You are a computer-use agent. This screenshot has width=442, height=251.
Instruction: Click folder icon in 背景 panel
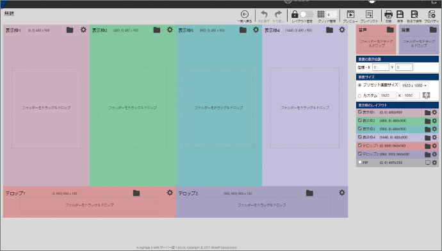coord(433,29)
